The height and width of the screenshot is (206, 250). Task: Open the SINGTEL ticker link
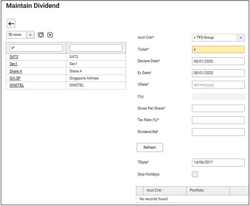pyautogui.click(x=17, y=85)
